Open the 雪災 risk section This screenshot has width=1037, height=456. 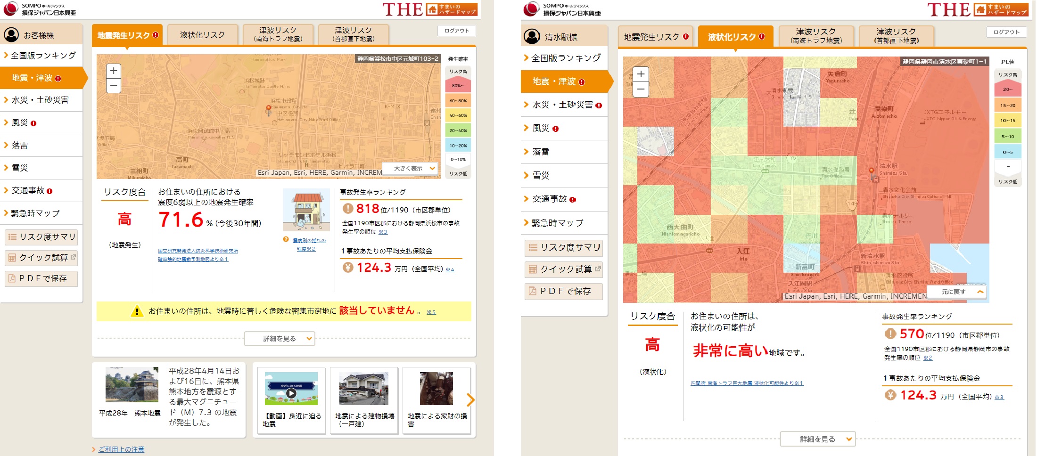tap(23, 168)
